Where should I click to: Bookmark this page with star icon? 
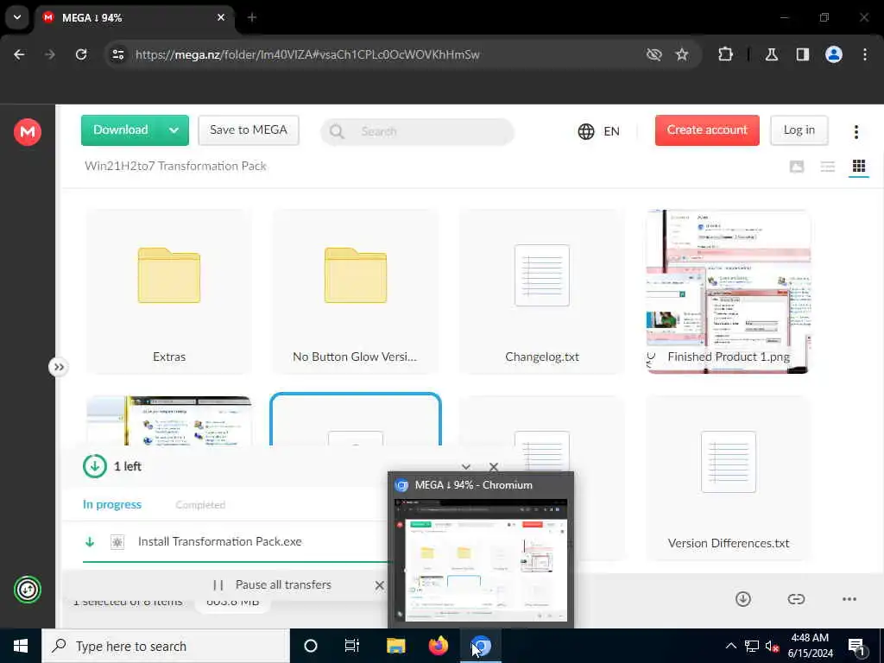[682, 54]
